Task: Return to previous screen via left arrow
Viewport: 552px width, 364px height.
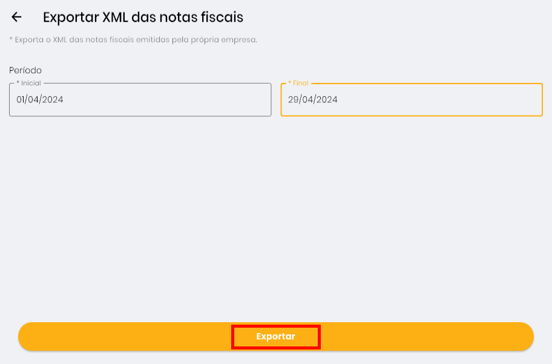Action: coord(17,18)
